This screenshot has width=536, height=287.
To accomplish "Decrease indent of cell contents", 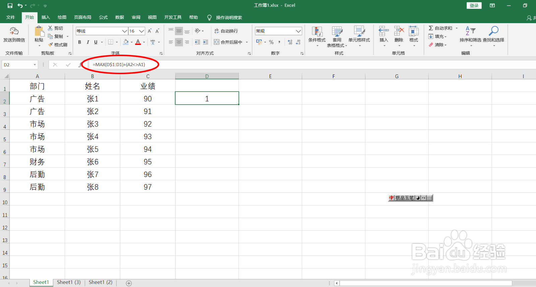I will pos(197,42).
